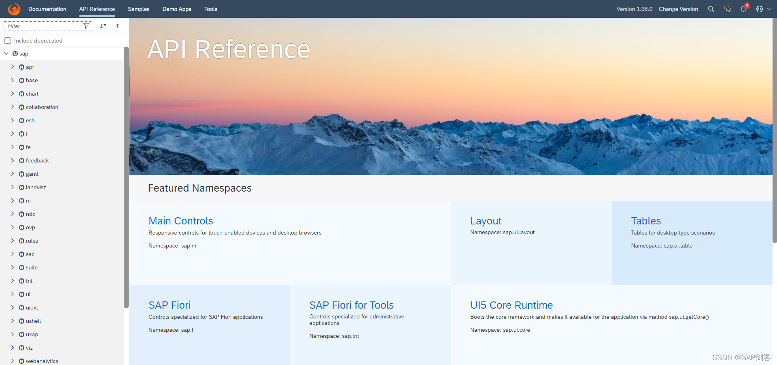Click the collapse all tree icon

tap(119, 26)
